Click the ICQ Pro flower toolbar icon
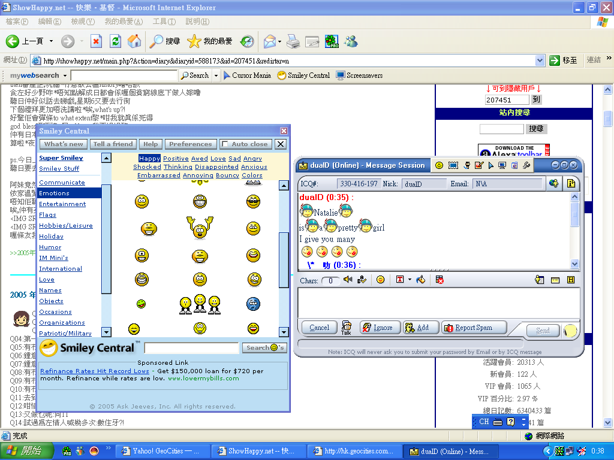This screenshot has width=614, height=460. [x=332, y=41]
